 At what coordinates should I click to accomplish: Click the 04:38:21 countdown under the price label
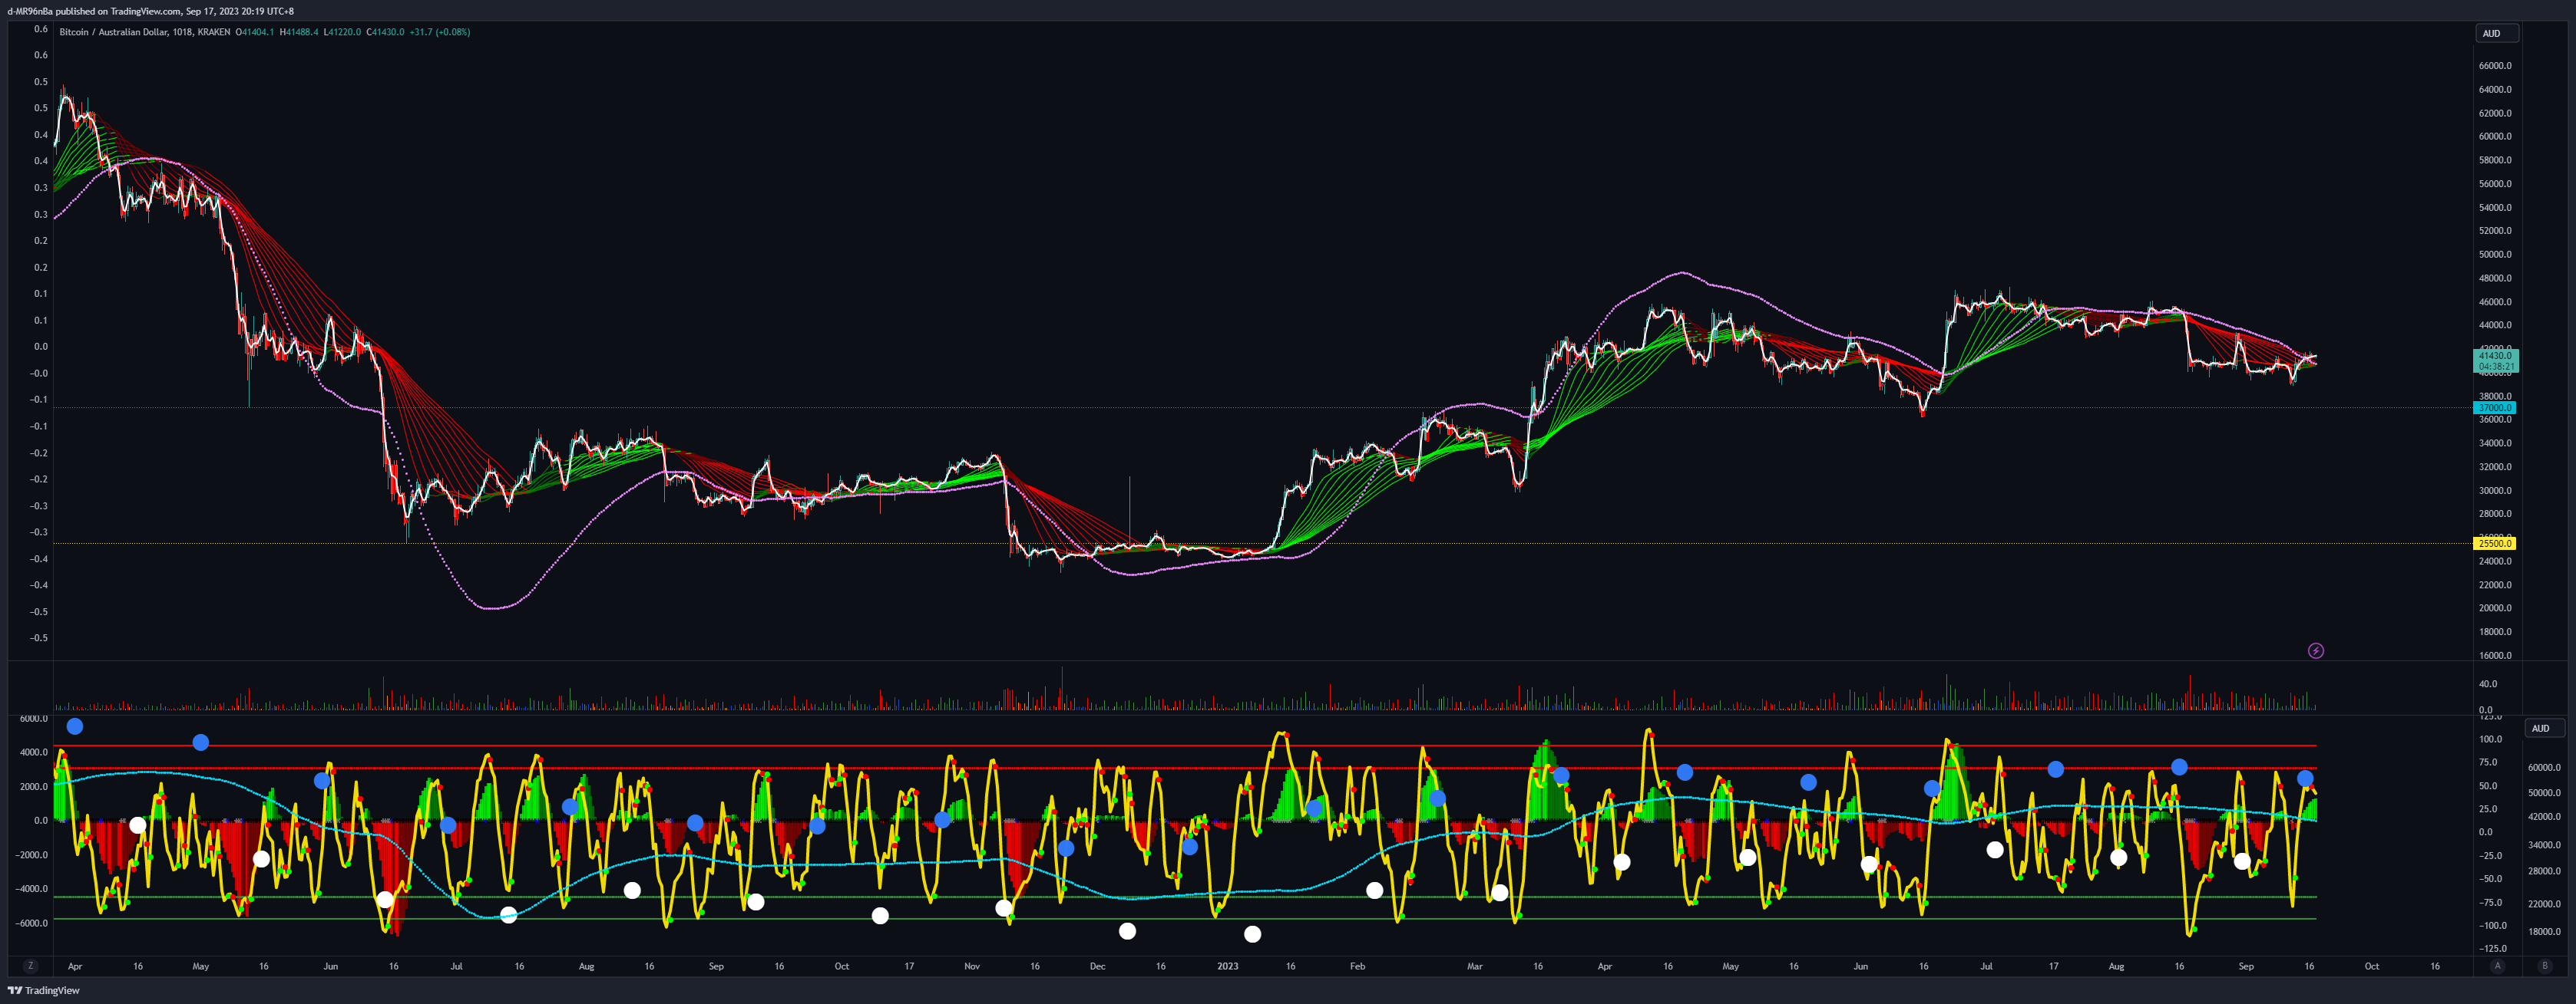point(2497,367)
